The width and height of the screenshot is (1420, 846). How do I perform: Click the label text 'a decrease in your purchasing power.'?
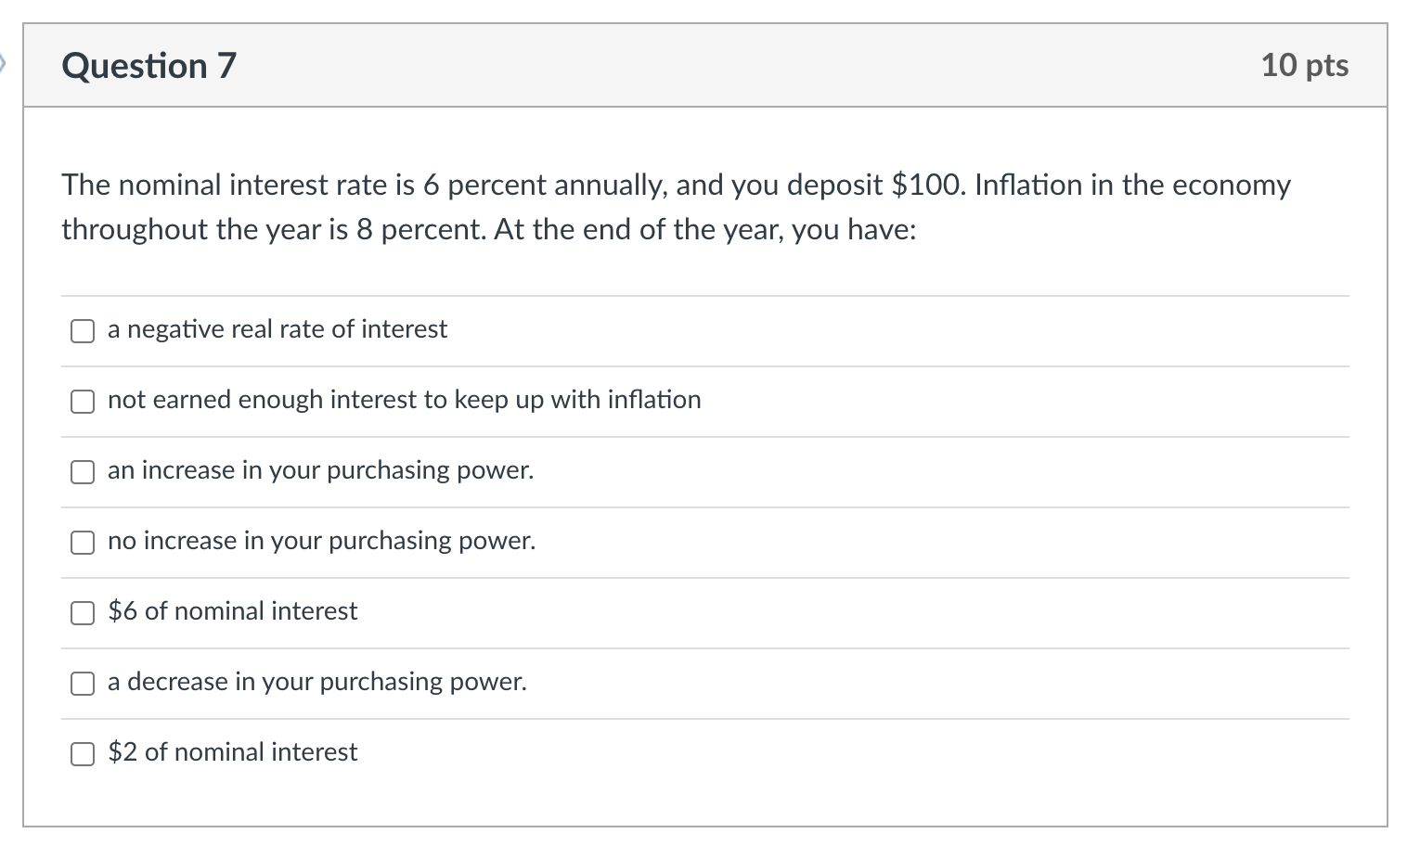click(x=316, y=682)
